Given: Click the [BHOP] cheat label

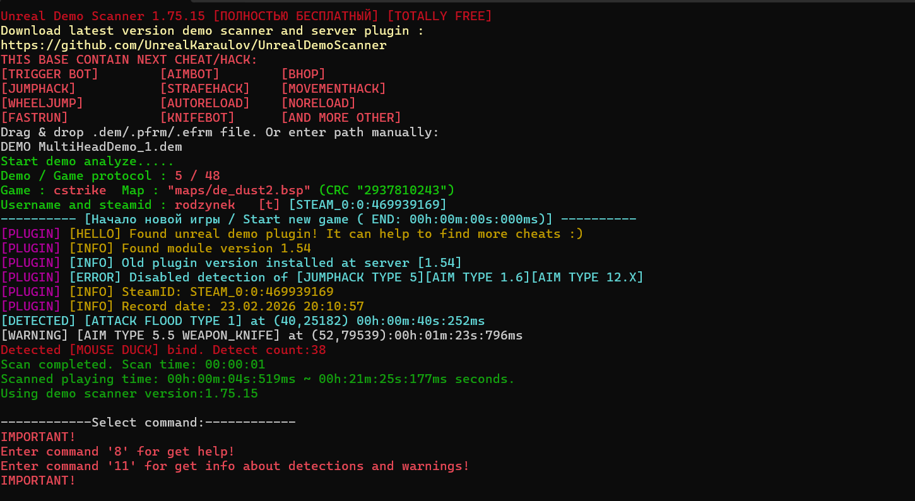Looking at the screenshot, I should [303, 74].
